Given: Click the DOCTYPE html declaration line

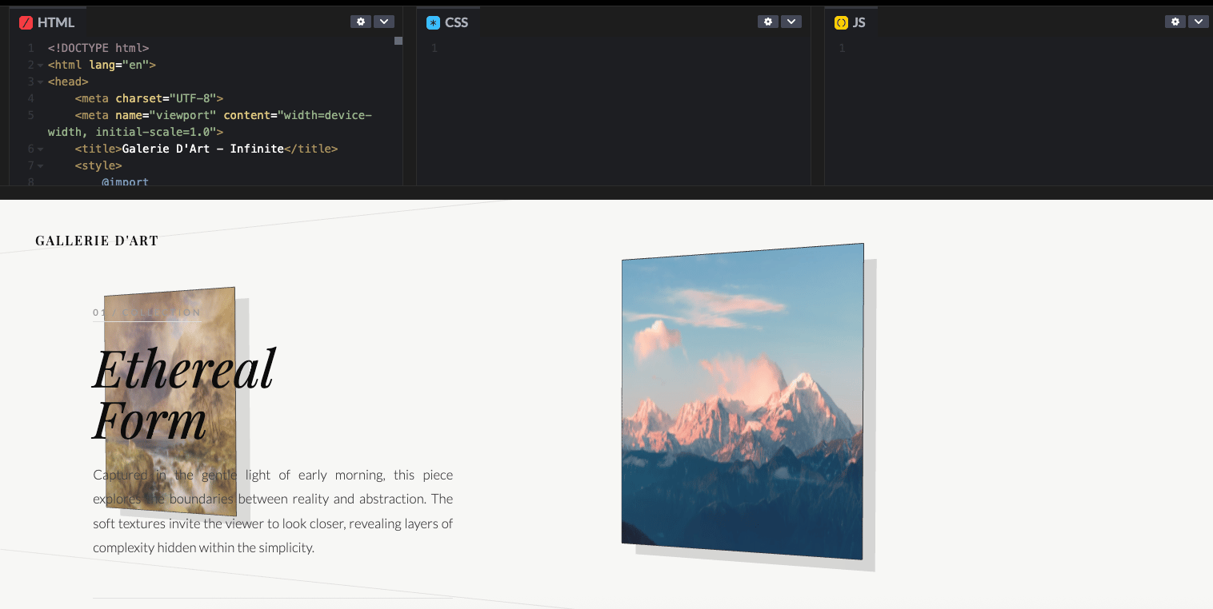Looking at the screenshot, I should [98, 48].
